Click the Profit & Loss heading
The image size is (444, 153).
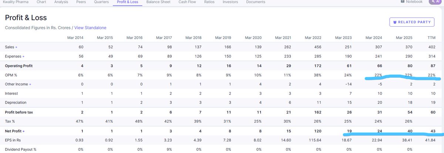pyautogui.click(x=26, y=18)
